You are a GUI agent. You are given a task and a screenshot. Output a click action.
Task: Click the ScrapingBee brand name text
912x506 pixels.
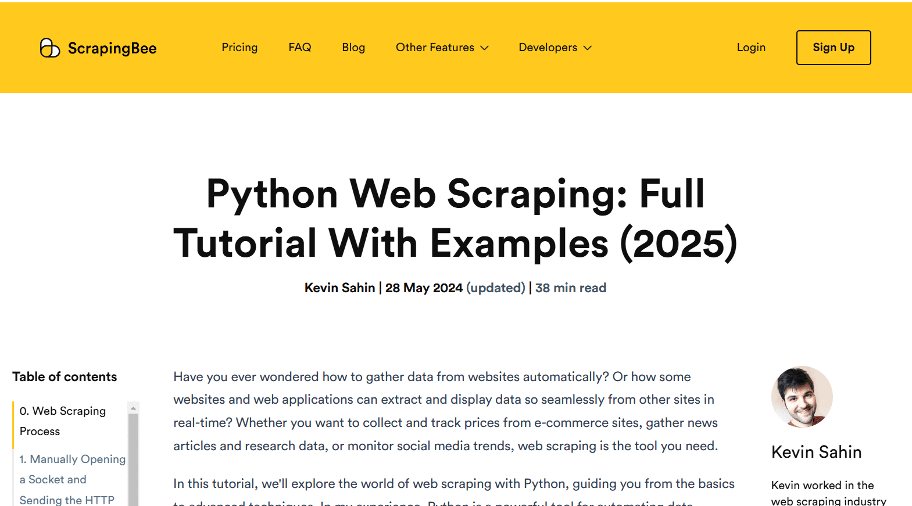tap(112, 48)
